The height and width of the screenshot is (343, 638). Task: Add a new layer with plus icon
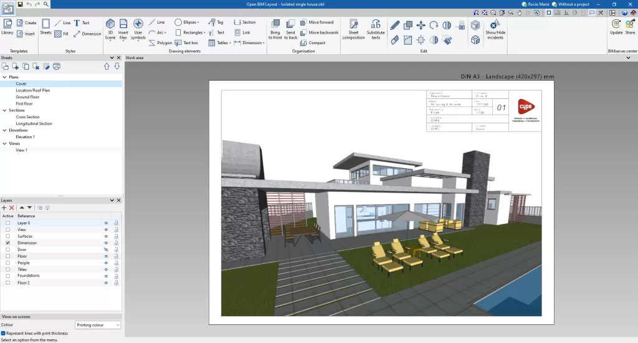(4, 207)
